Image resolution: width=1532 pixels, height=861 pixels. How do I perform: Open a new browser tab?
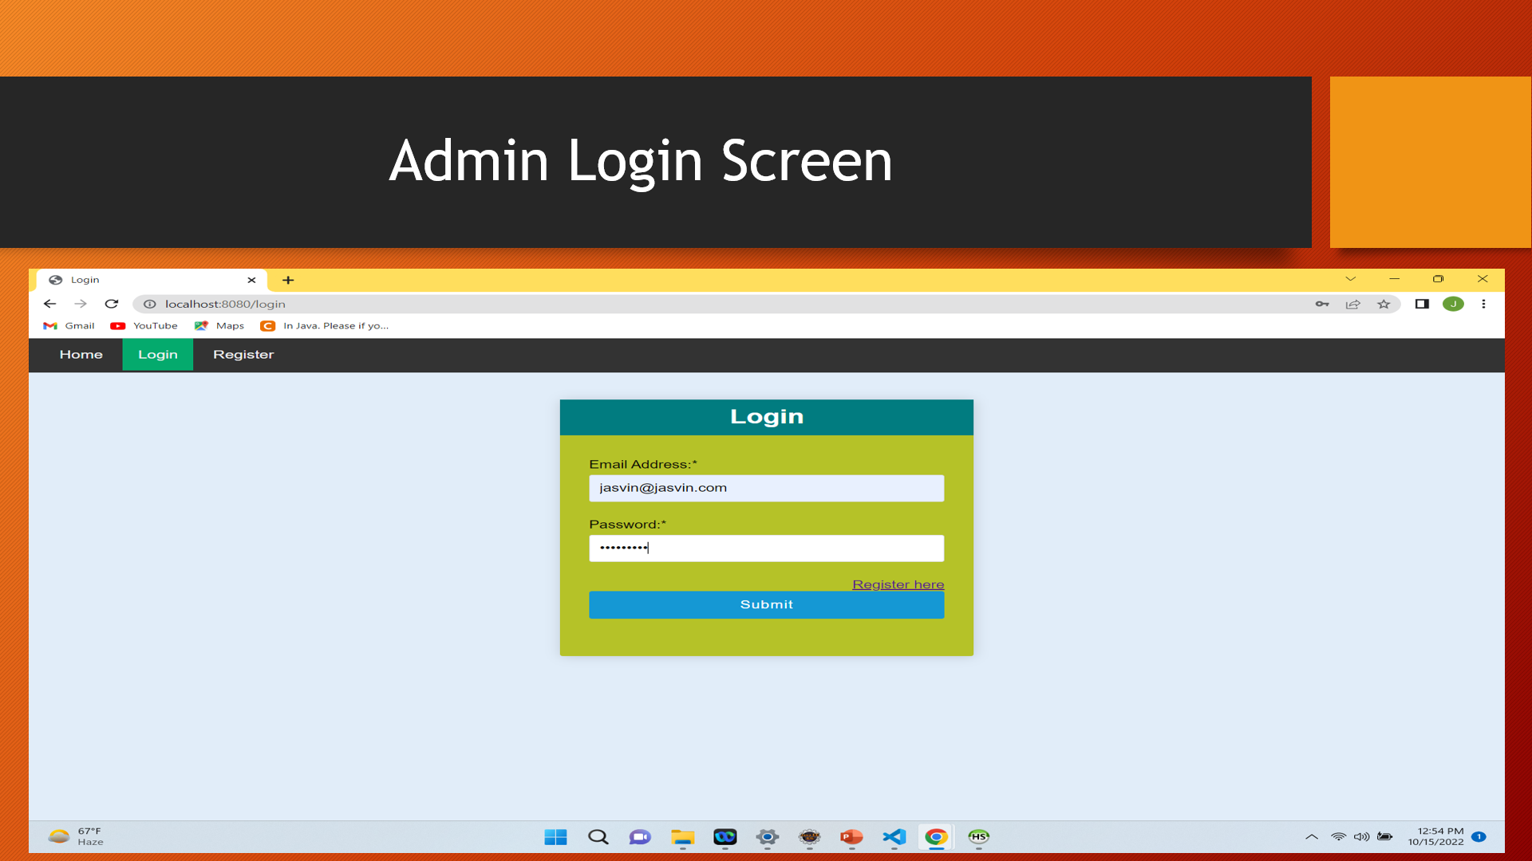click(x=288, y=280)
